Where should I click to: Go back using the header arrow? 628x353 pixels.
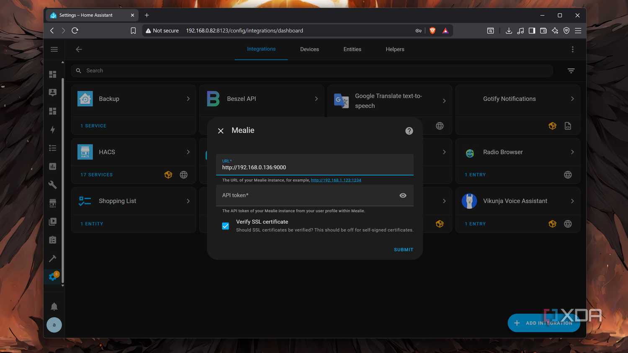(x=79, y=49)
